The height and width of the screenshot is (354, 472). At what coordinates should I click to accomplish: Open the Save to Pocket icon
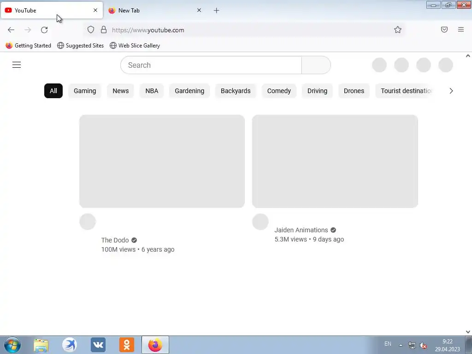pyautogui.click(x=444, y=29)
